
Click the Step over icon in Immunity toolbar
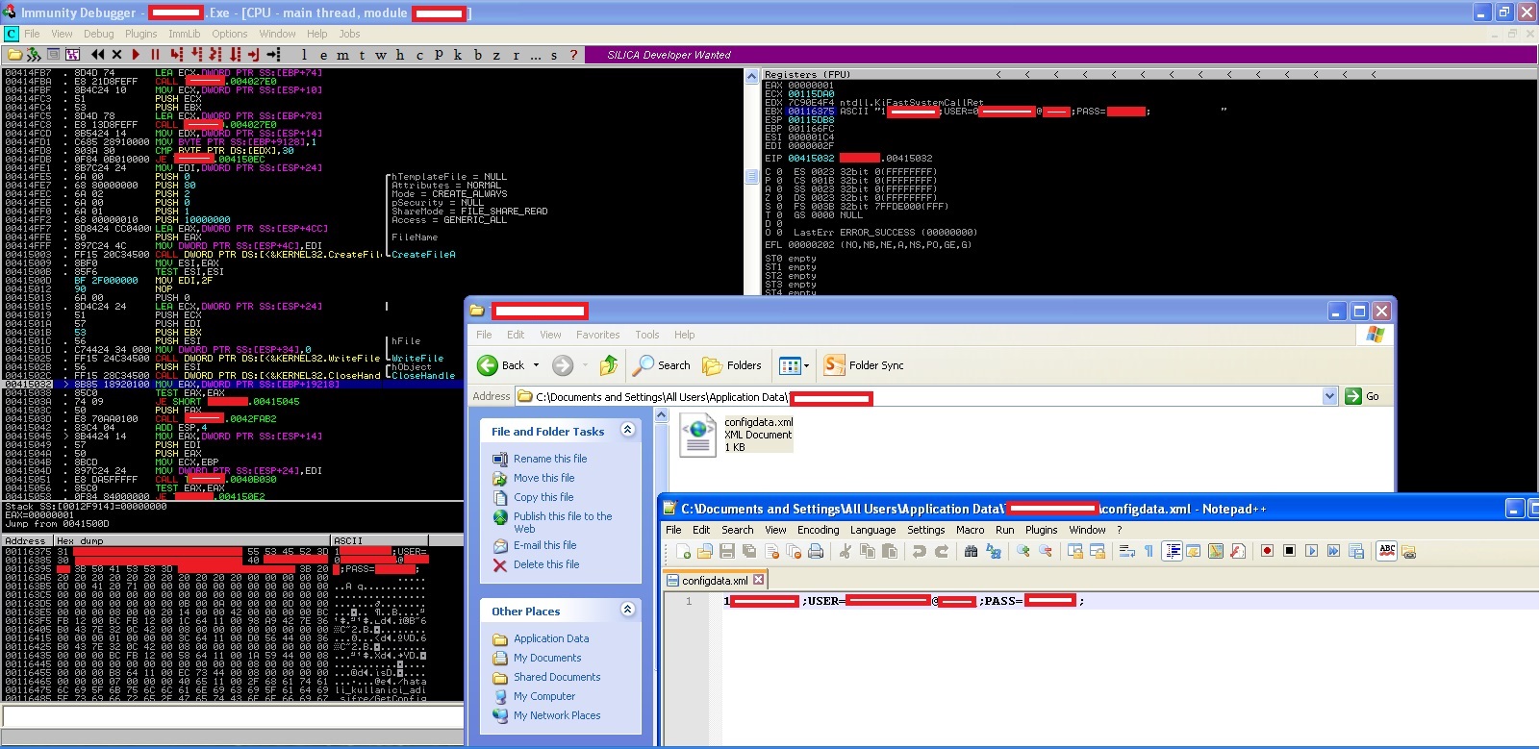pos(196,55)
